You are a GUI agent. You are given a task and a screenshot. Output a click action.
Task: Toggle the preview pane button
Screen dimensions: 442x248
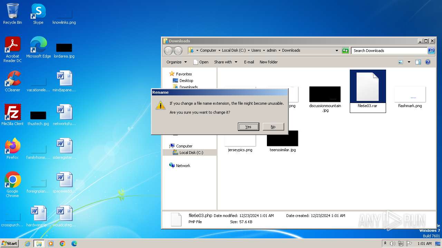[x=418, y=62]
